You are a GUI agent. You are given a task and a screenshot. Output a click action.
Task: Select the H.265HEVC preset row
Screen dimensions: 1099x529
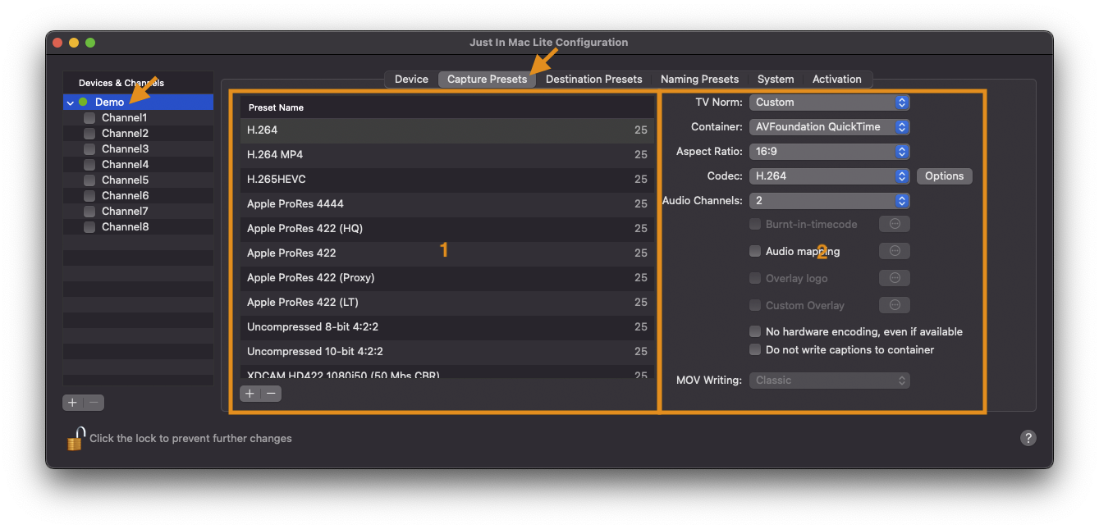coord(447,180)
